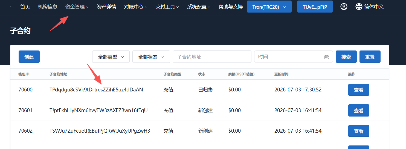This screenshot has height=149, width=406.
Task: Click the 创建 button
Action: [x=29, y=57]
